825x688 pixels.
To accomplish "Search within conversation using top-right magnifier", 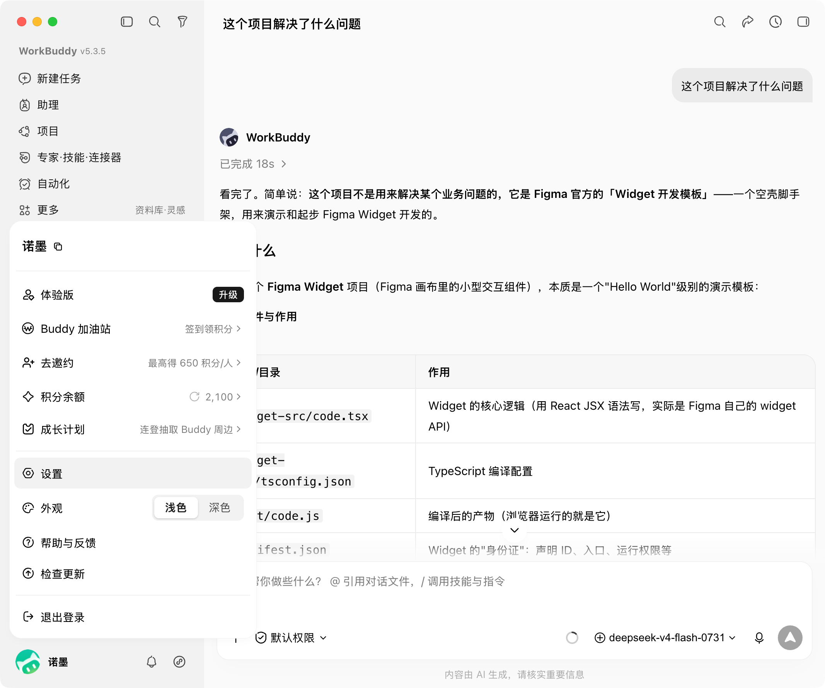I will coord(719,22).
